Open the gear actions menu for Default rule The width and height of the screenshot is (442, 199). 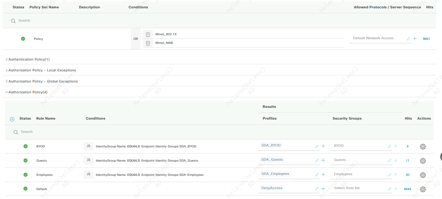point(423,189)
